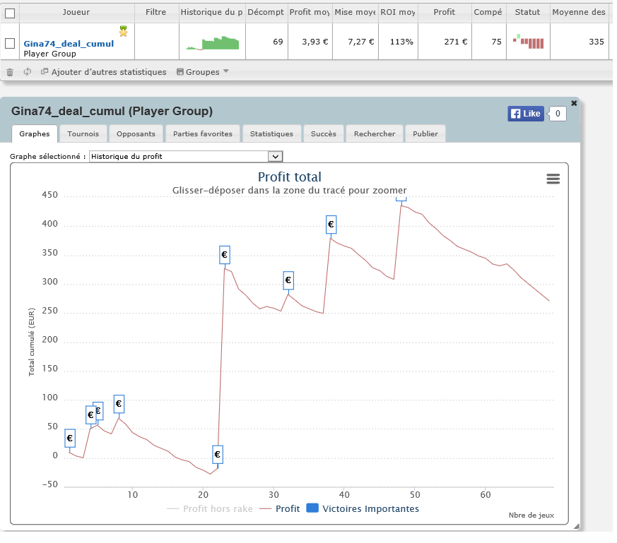Click the 113% ROI cell
This screenshot has height=543, width=617.
click(398, 42)
